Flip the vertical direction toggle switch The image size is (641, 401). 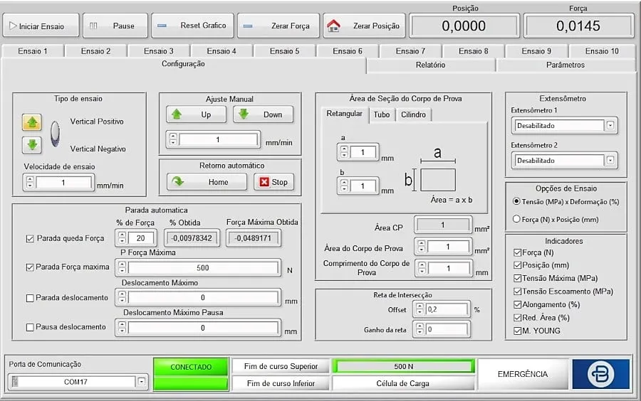point(55,134)
